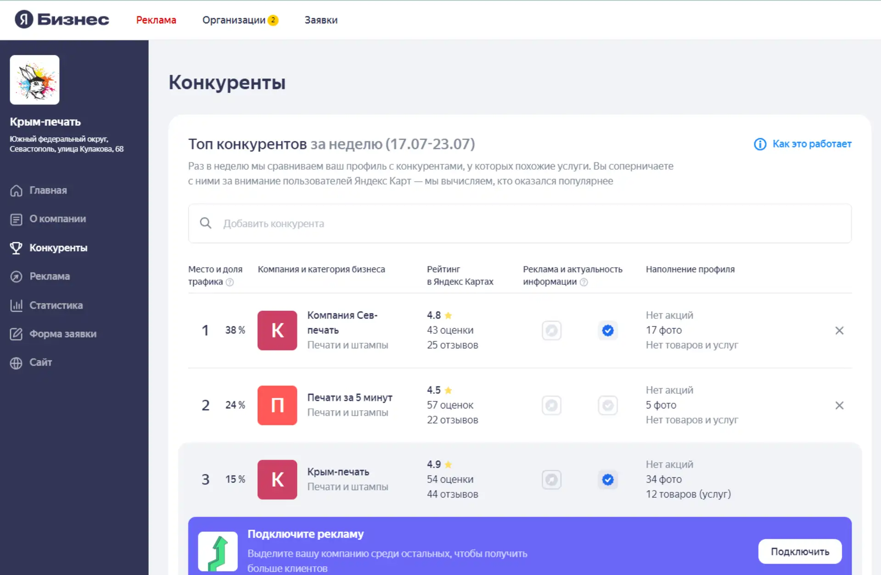Click the yellow badge showing 2
This screenshot has width=881, height=575.
click(x=273, y=20)
